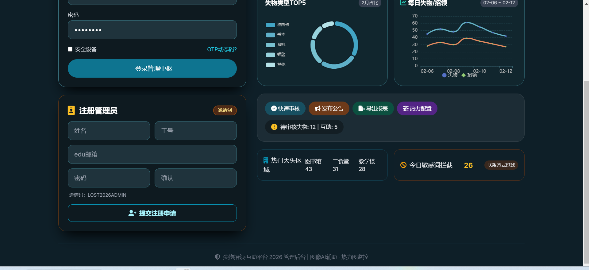Click the blue 失物 line peak in chart

point(467,22)
